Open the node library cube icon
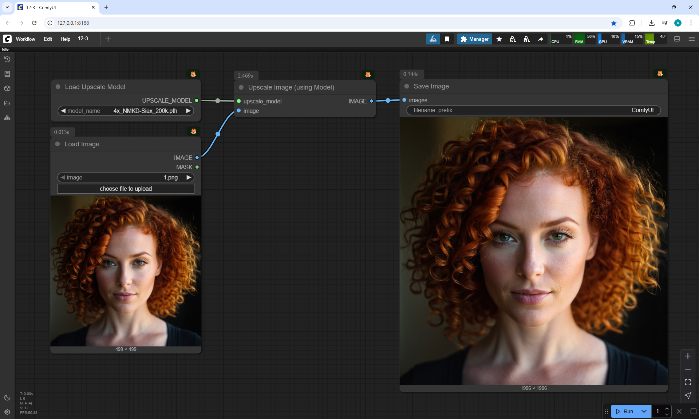This screenshot has height=419, width=699. [7, 88]
